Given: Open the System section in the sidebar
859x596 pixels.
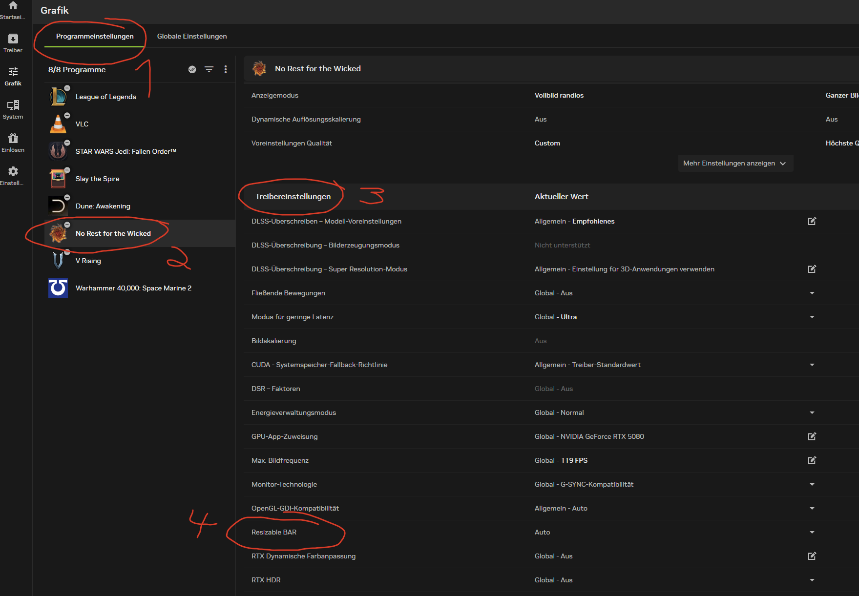Looking at the screenshot, I should click(13, 109).
